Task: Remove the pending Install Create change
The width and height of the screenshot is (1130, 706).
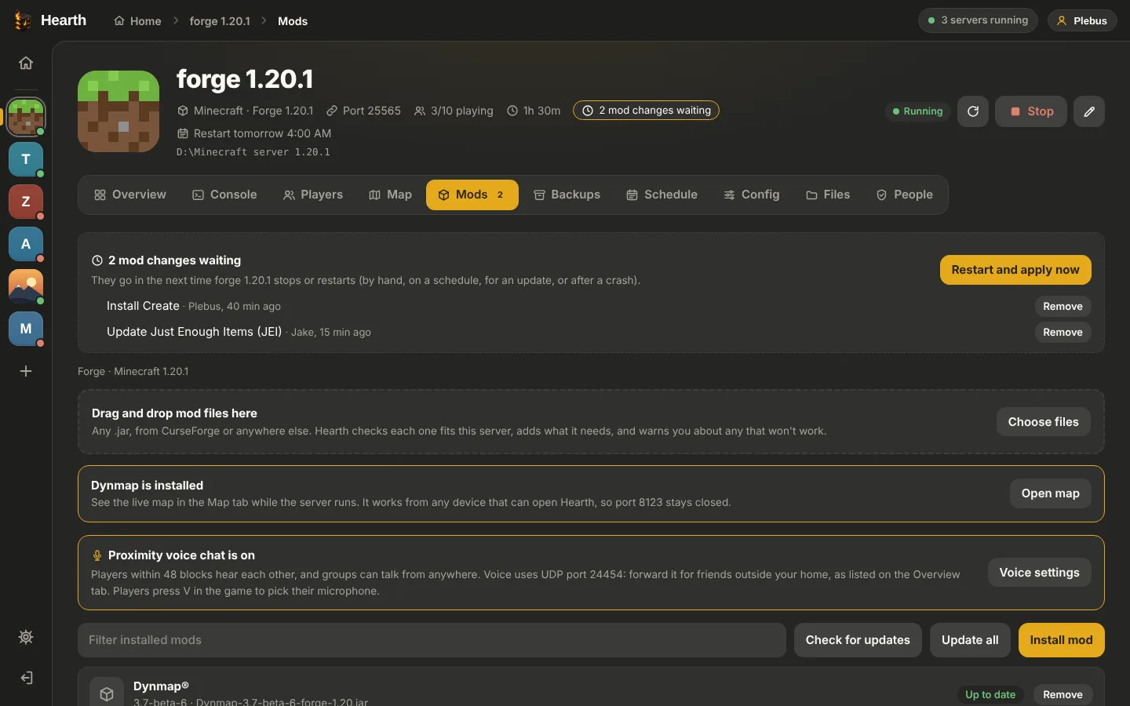Action: coord(1063,307)
